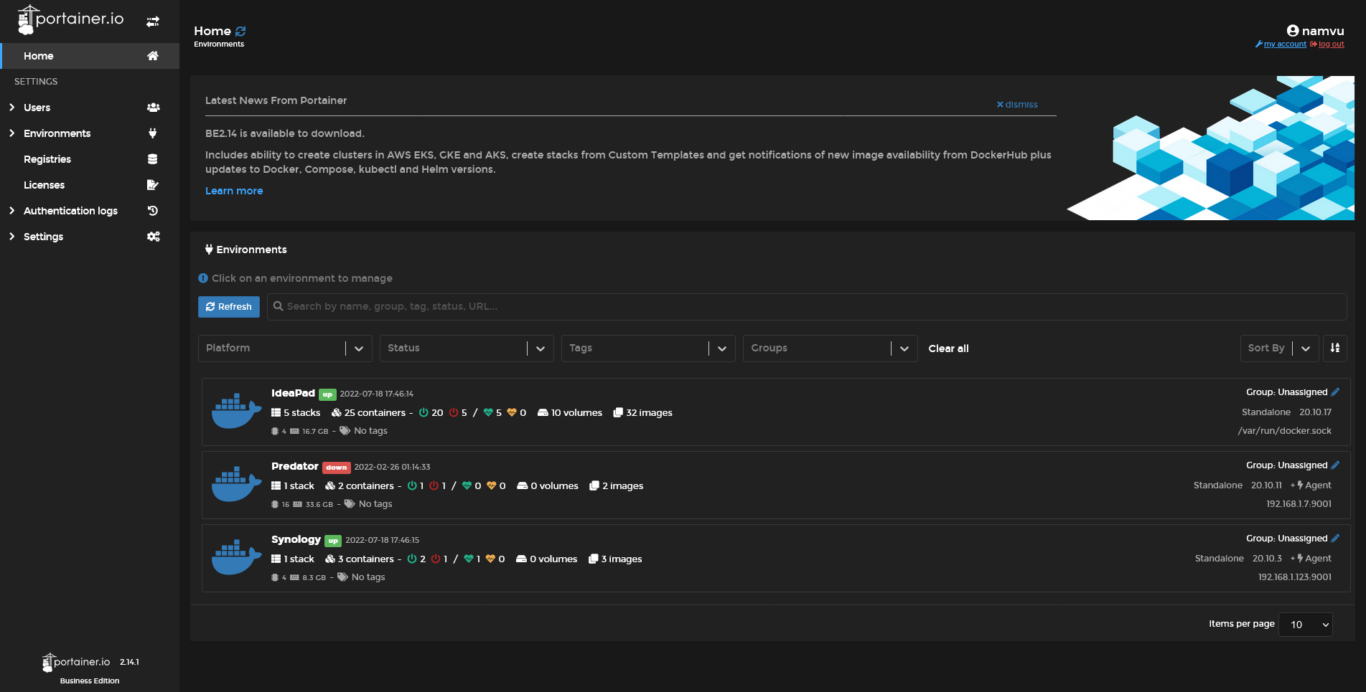Open the Sort By dropdown
1366x692 pixels.
1279,349
